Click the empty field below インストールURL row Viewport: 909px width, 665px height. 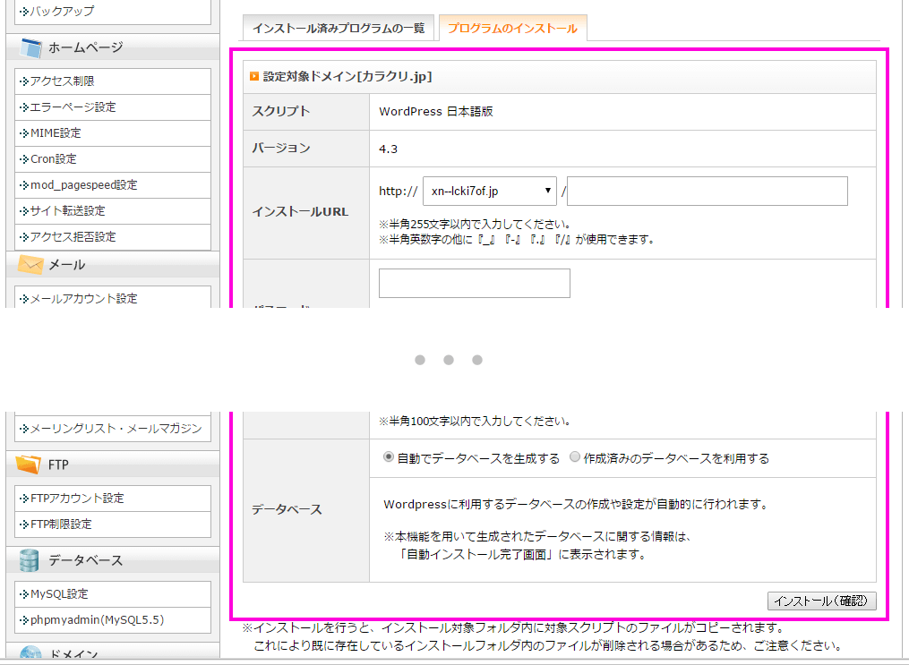click(x=475, y=283)
